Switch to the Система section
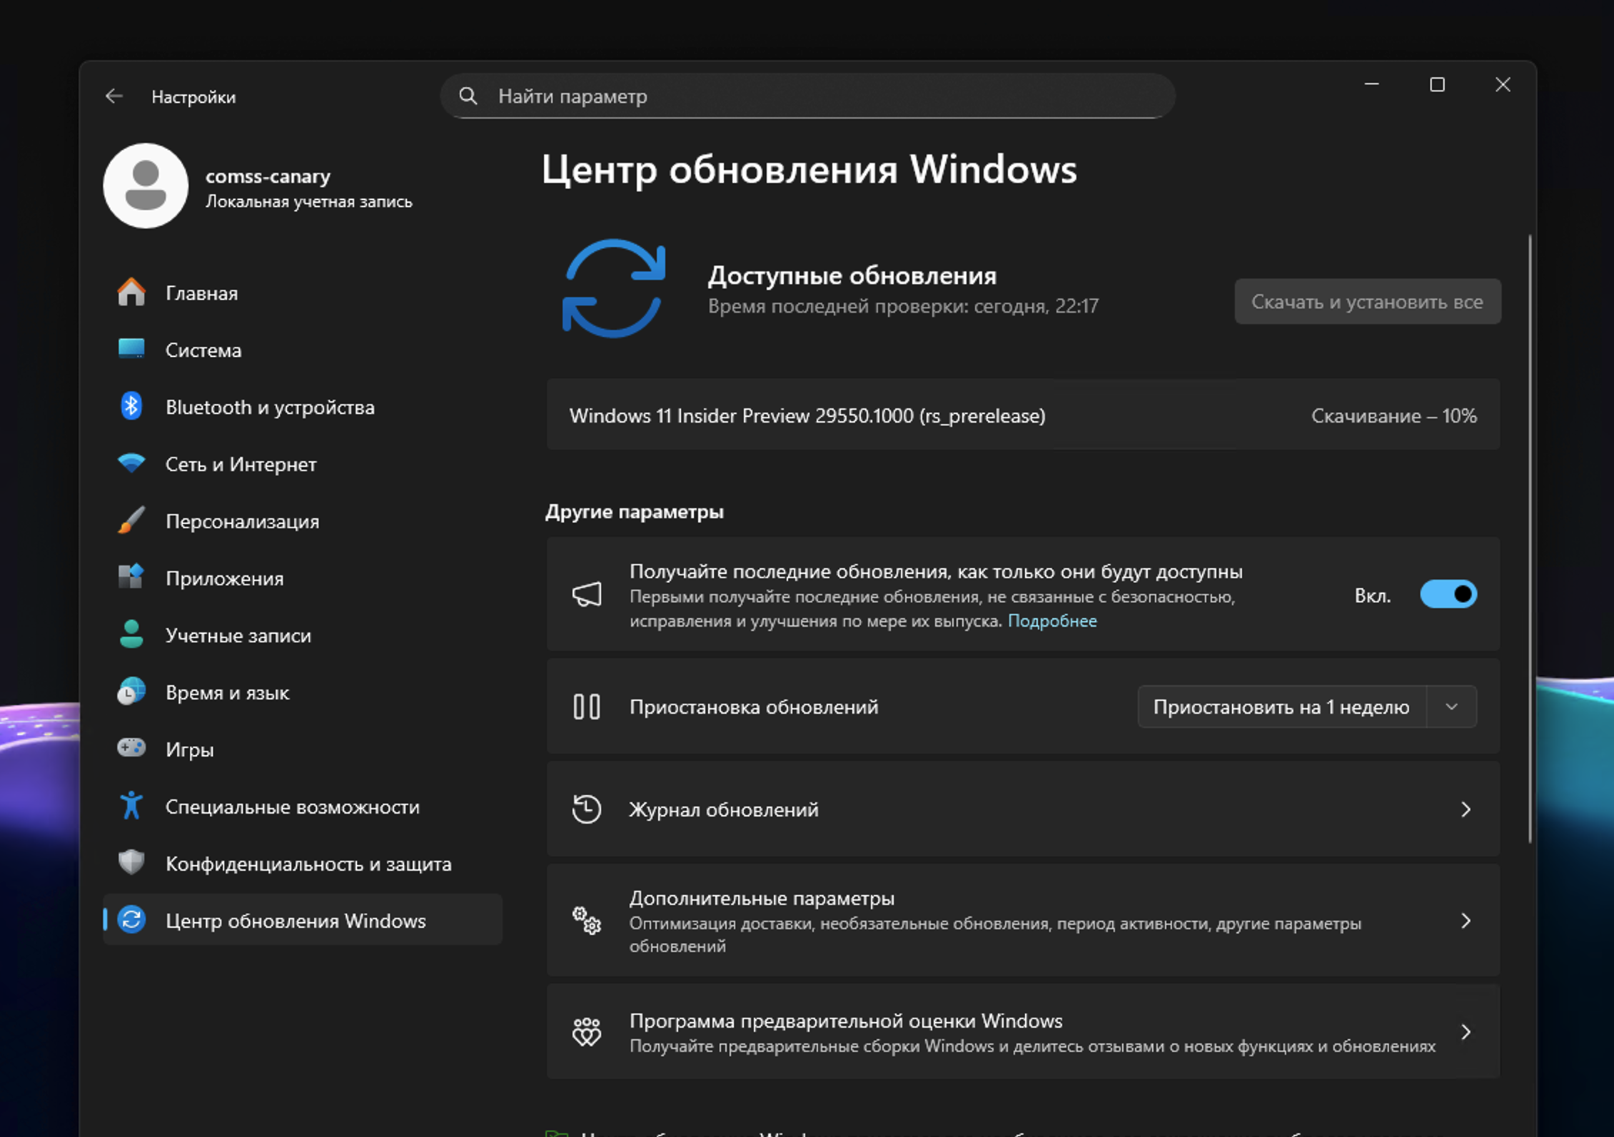Screen dimensions: 1614x1137 click(x=203, y=350)
